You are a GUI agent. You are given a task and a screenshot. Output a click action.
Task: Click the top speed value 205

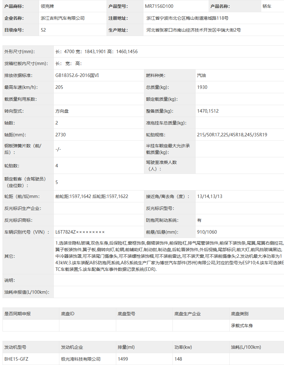pos(59,87)
